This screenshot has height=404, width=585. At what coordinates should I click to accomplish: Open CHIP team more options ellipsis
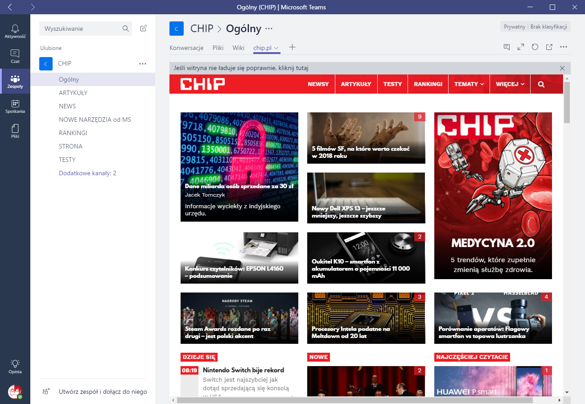[143, 64]
